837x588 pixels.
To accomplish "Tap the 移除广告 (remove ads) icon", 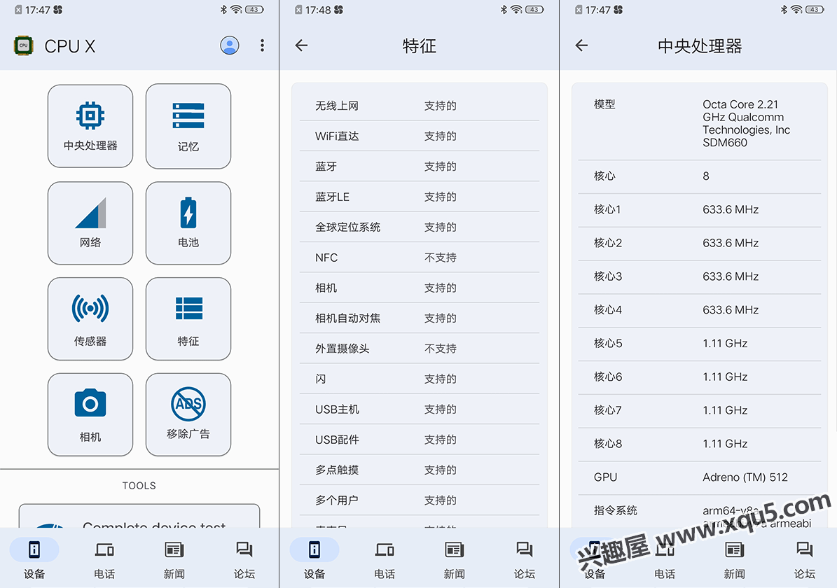I will point(188,414).
